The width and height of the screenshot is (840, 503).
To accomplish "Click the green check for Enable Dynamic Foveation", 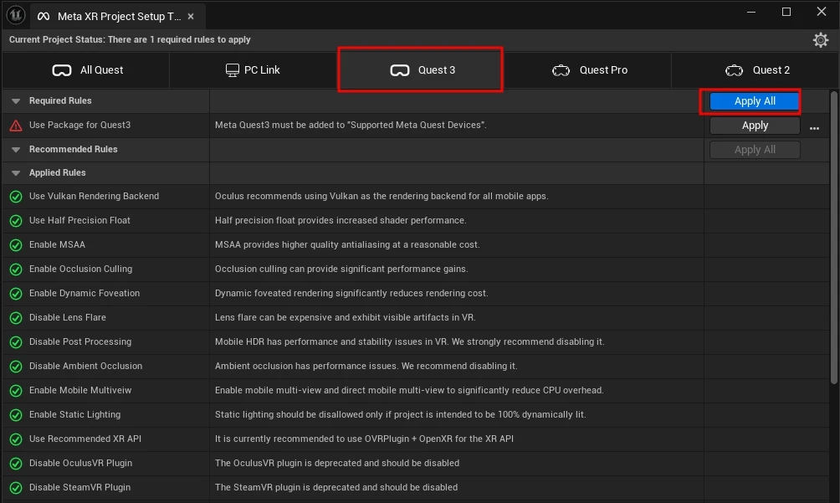I will [x=16, y=294].
